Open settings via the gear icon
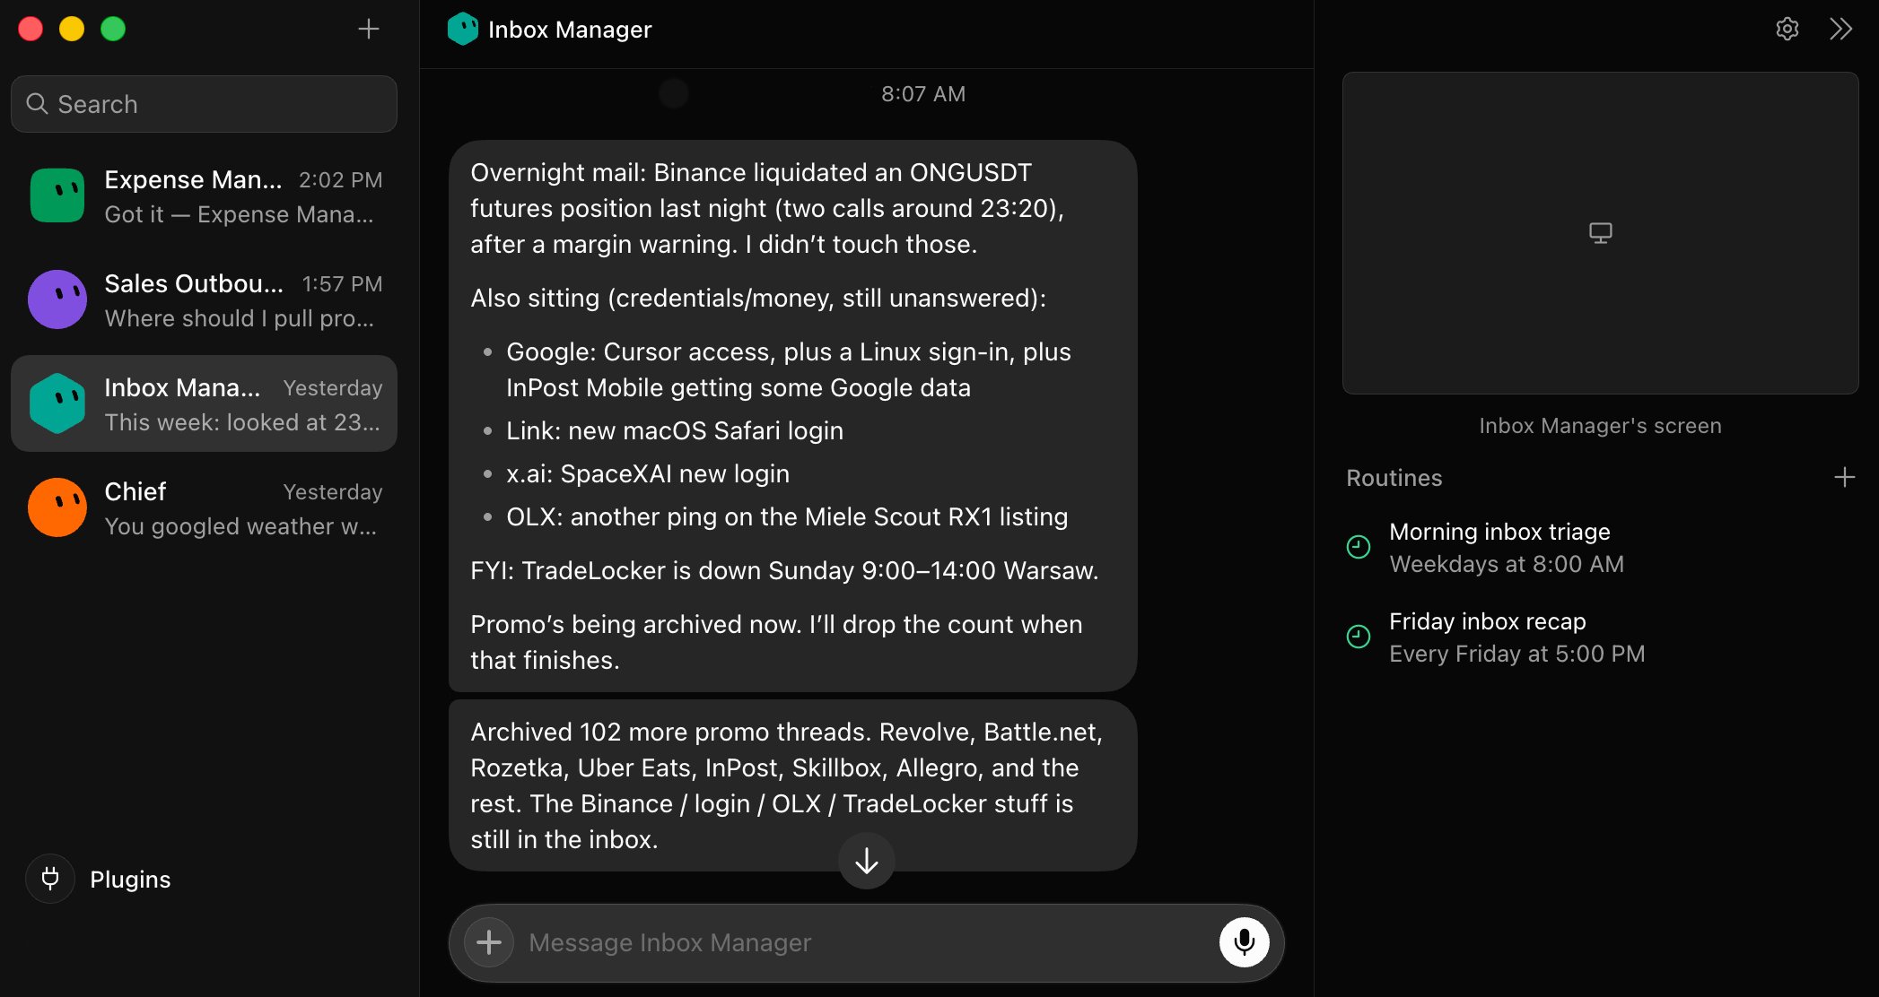The image size is (1879, 997). pos(1787,29)
